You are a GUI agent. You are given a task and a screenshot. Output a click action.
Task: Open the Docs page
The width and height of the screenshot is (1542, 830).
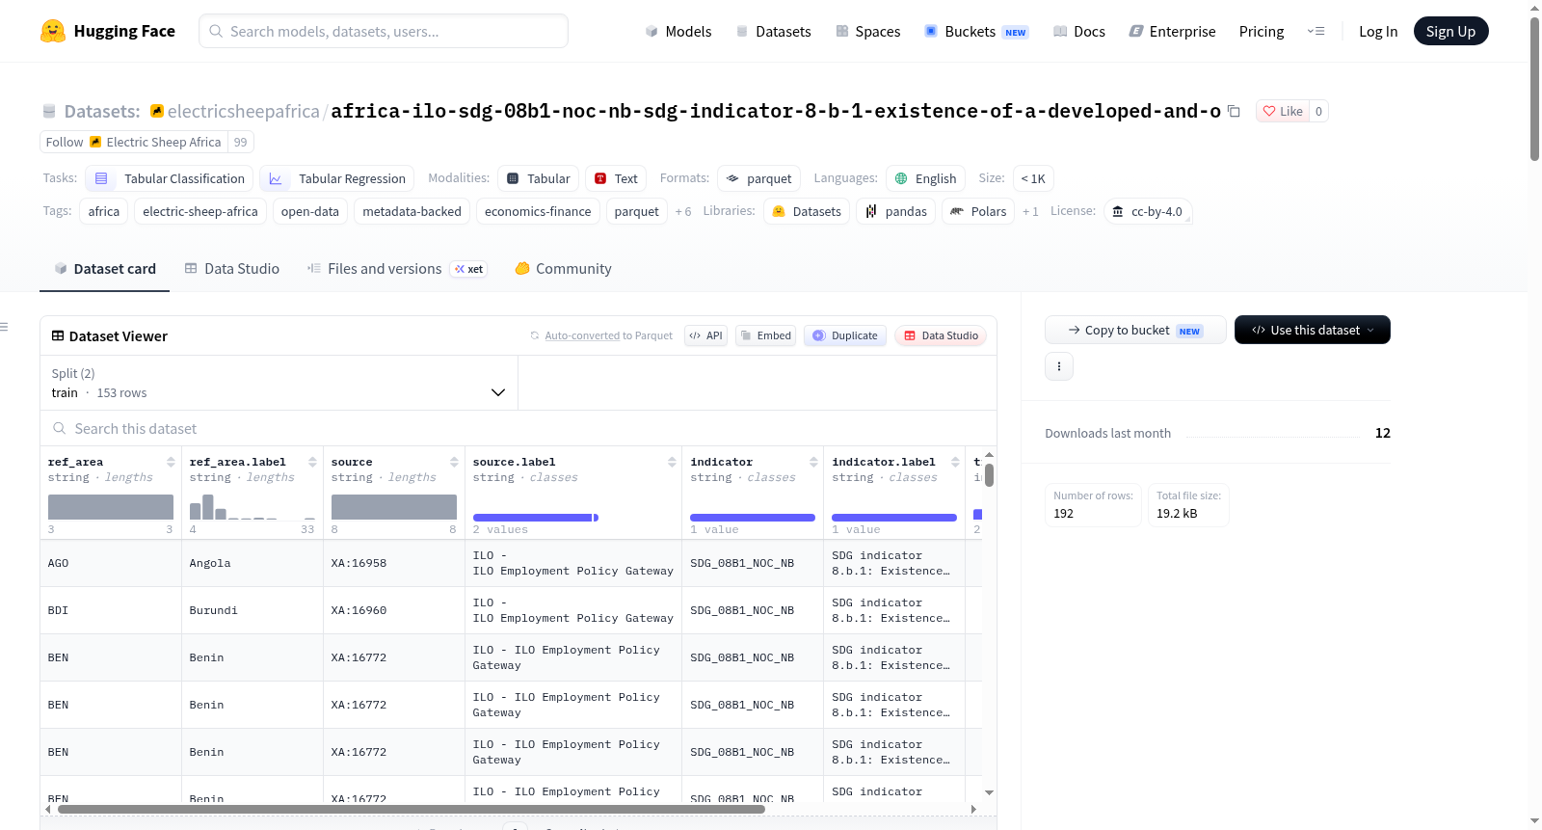pos(1079,31)
